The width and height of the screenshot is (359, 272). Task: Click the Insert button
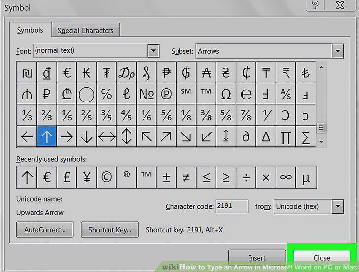257,258
